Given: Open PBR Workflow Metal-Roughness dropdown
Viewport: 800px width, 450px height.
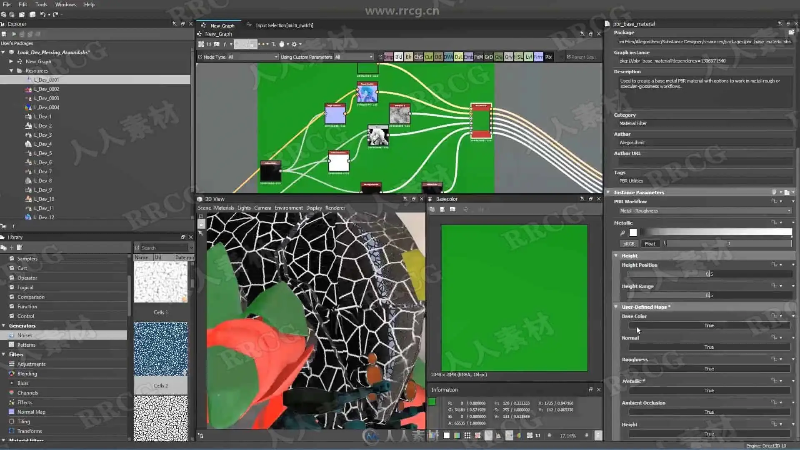Looking at the screenshot, I should (x=705, y=211).
